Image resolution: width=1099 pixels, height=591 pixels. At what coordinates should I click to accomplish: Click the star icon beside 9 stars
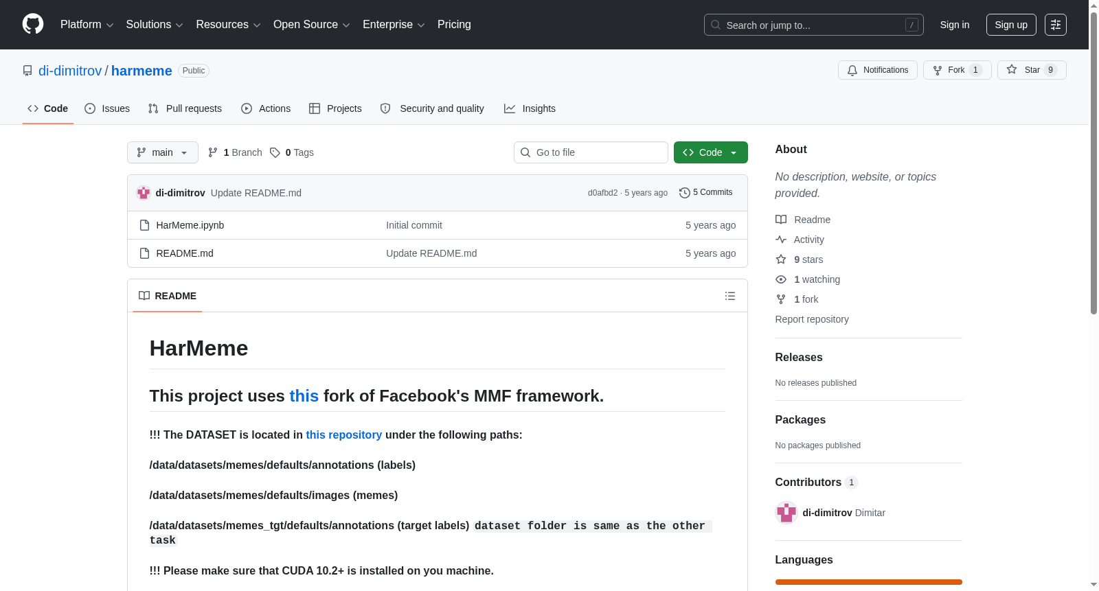point(781,259)
